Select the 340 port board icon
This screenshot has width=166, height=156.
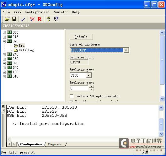pos(9,67)
